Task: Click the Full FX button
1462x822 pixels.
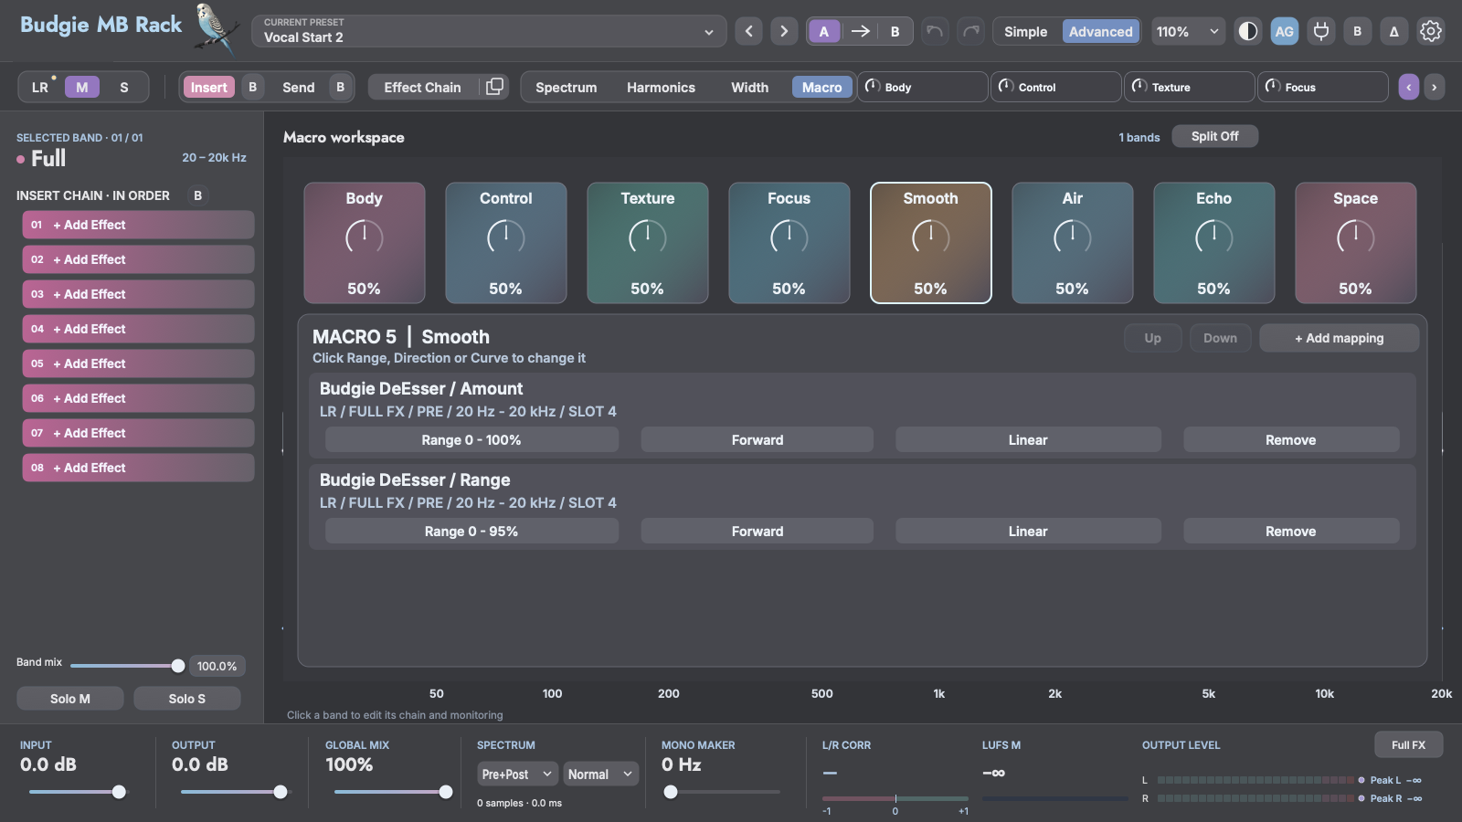Action: [1408, 744]
